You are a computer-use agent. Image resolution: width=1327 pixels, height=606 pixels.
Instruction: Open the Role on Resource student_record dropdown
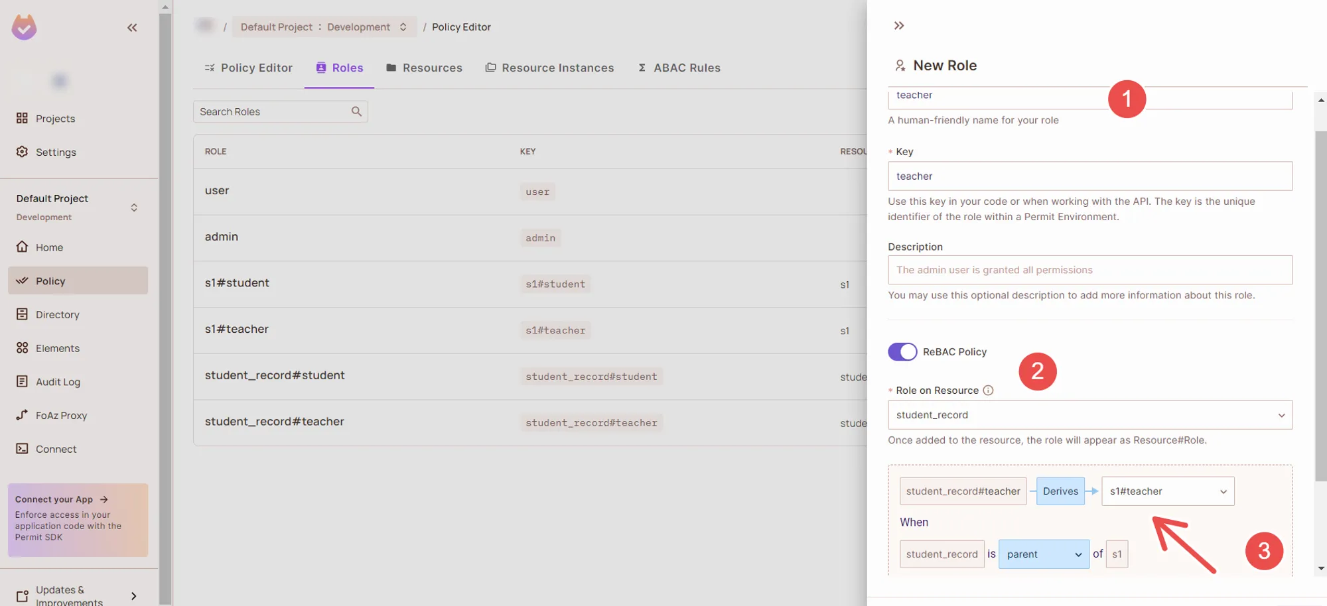(x=1089, y=415)
